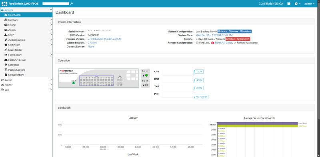
Task: Click the purple internal bandwidth bar
Action: [x=258, y=123]
